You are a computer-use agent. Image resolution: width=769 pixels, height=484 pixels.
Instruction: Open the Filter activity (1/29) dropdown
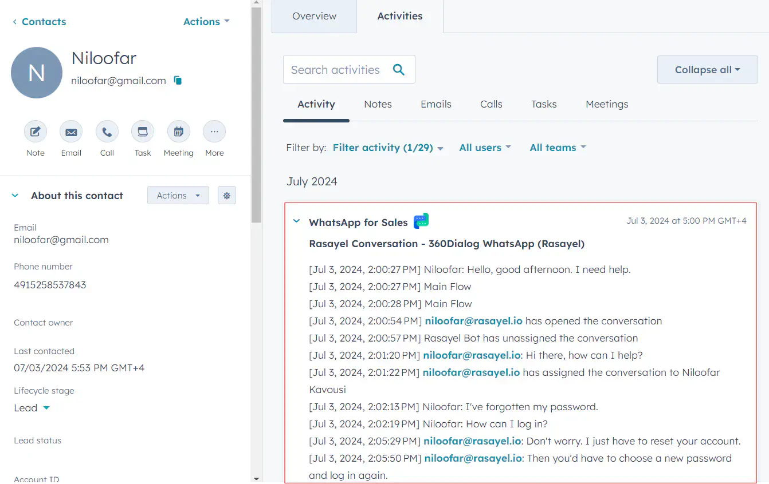[x=389, y=148]
